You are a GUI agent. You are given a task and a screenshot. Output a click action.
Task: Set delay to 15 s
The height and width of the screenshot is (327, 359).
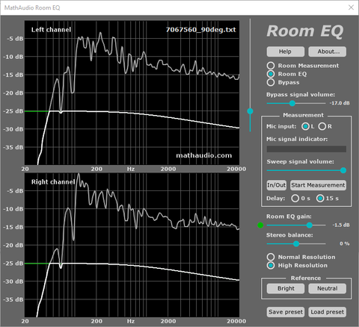[320, 199]
